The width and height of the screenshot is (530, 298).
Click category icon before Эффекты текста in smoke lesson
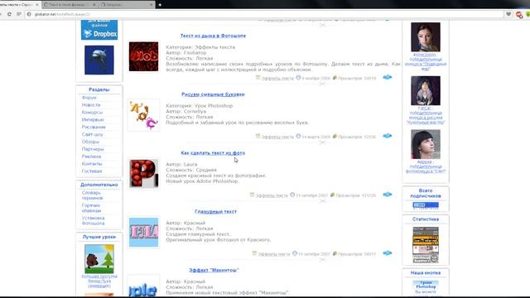258,78
